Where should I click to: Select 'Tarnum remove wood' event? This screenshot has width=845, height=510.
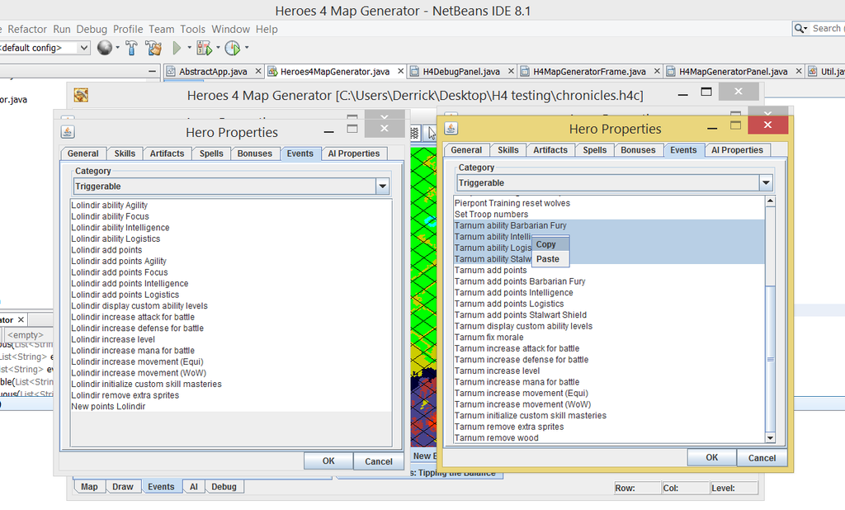609,437
